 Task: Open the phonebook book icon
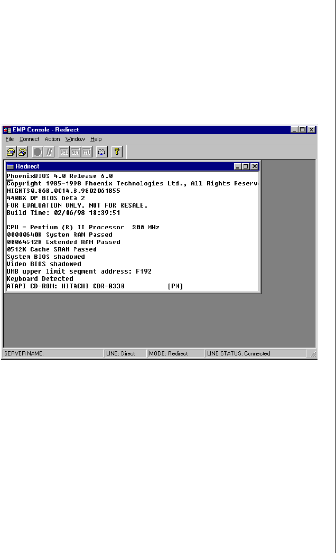pos(101,152)
